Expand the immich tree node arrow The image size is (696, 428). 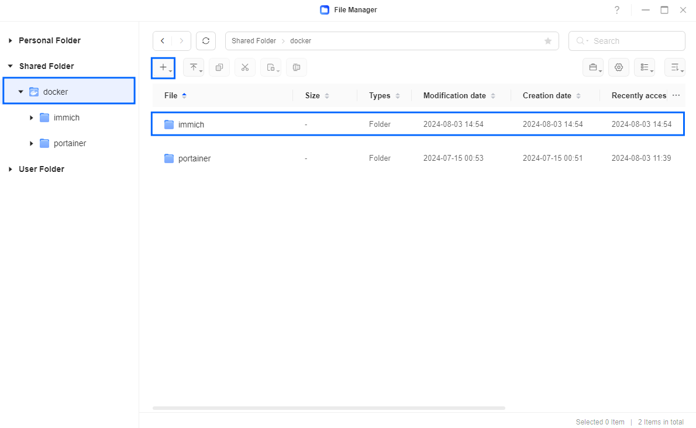coord(32,118)
